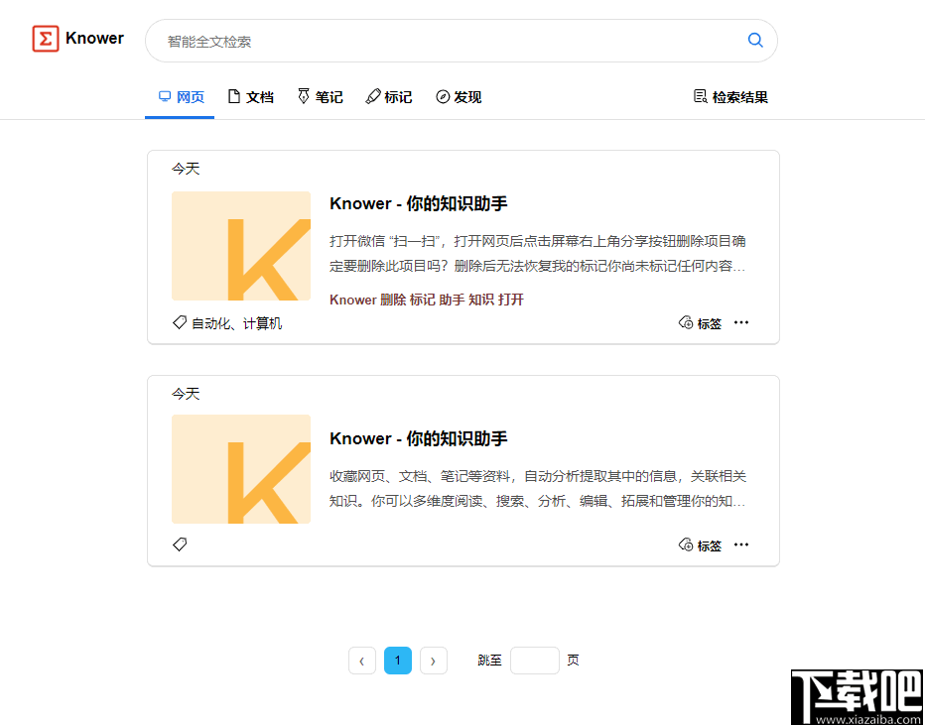This screenshot has width=925, height=725.
Task: Select page 1 in pagination
Action: [x=398, y=661]
